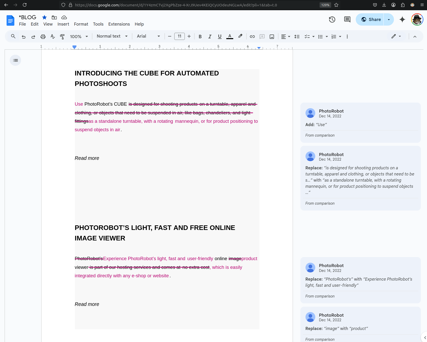Check cloud save status icon
Viewport: 427px width, 342px height.
pos(64,17)
